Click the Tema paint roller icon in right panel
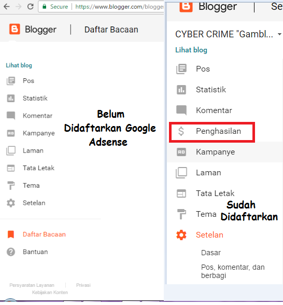The height and width of the screenshot is (305, 283). [x=181, y=214]
